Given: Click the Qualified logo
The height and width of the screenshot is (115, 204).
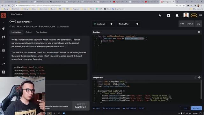Looking at the screenshot, I should coord(81,107).
